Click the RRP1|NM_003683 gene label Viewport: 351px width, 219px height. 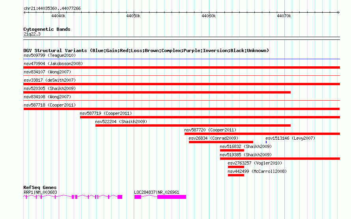click(x=40, y=192)
